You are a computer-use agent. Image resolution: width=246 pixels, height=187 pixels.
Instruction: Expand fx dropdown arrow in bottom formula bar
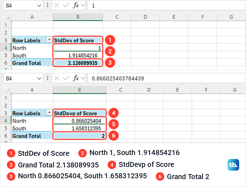point(83,78)
